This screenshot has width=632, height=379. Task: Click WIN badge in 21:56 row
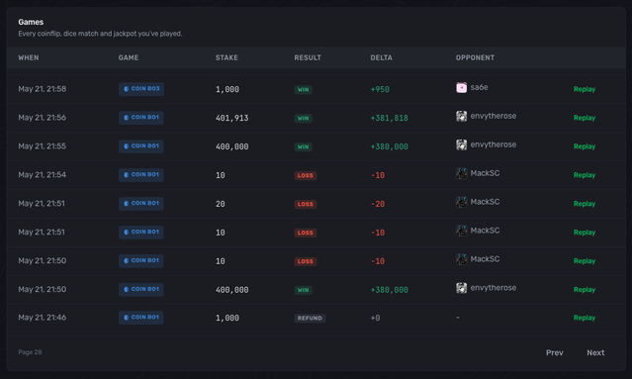click(303, 118)
